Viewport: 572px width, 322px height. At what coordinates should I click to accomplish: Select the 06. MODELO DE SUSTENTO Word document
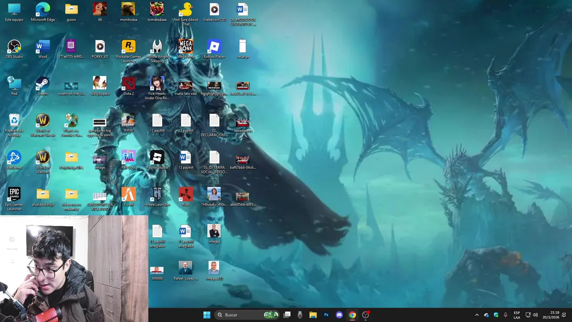pyautogui.click(x=243, y=14)
